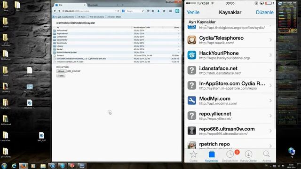The width and height of the screenshot is (301, 169).
Task: Tap the ModMyi.com wrench icon
Action: (x=192, y=100)
